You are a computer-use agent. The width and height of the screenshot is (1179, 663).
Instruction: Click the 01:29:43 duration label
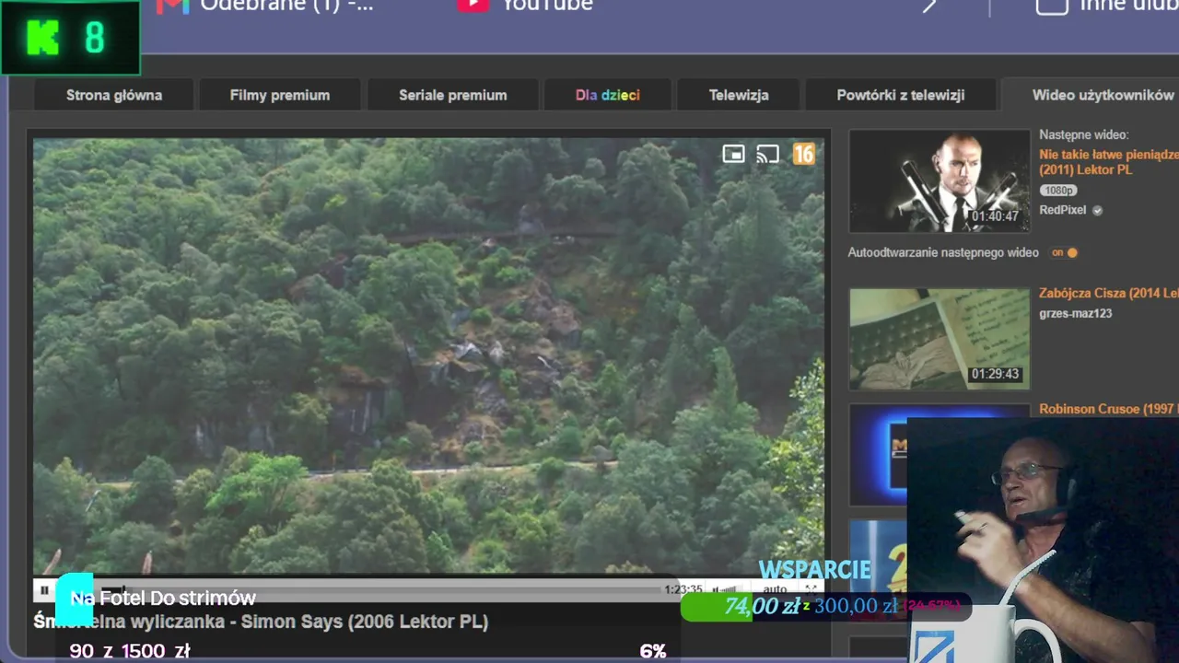995,374
